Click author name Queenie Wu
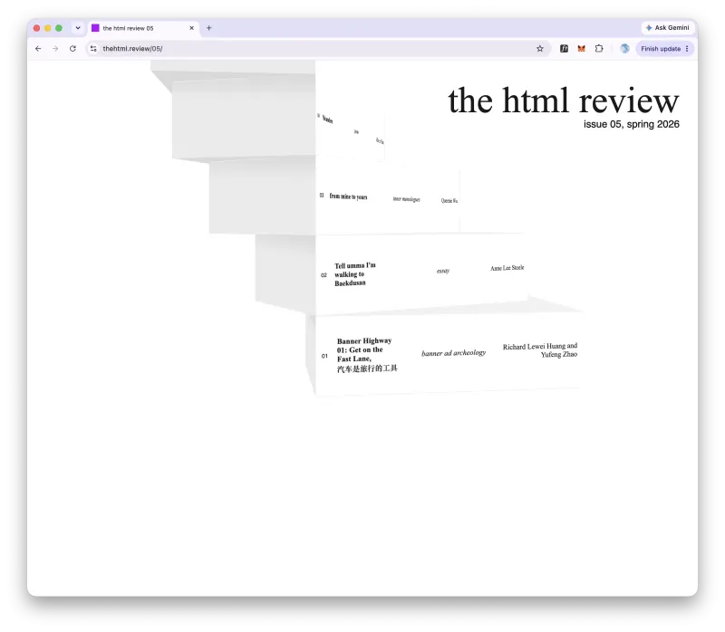The width and height of the screenshot is (725, 632). click(x=449, y=200)
